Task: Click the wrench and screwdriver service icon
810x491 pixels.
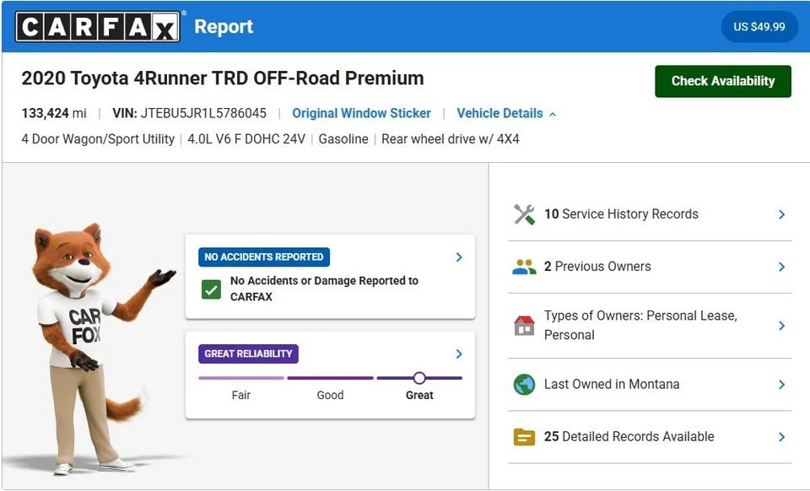Action: (x=524, y=214)
